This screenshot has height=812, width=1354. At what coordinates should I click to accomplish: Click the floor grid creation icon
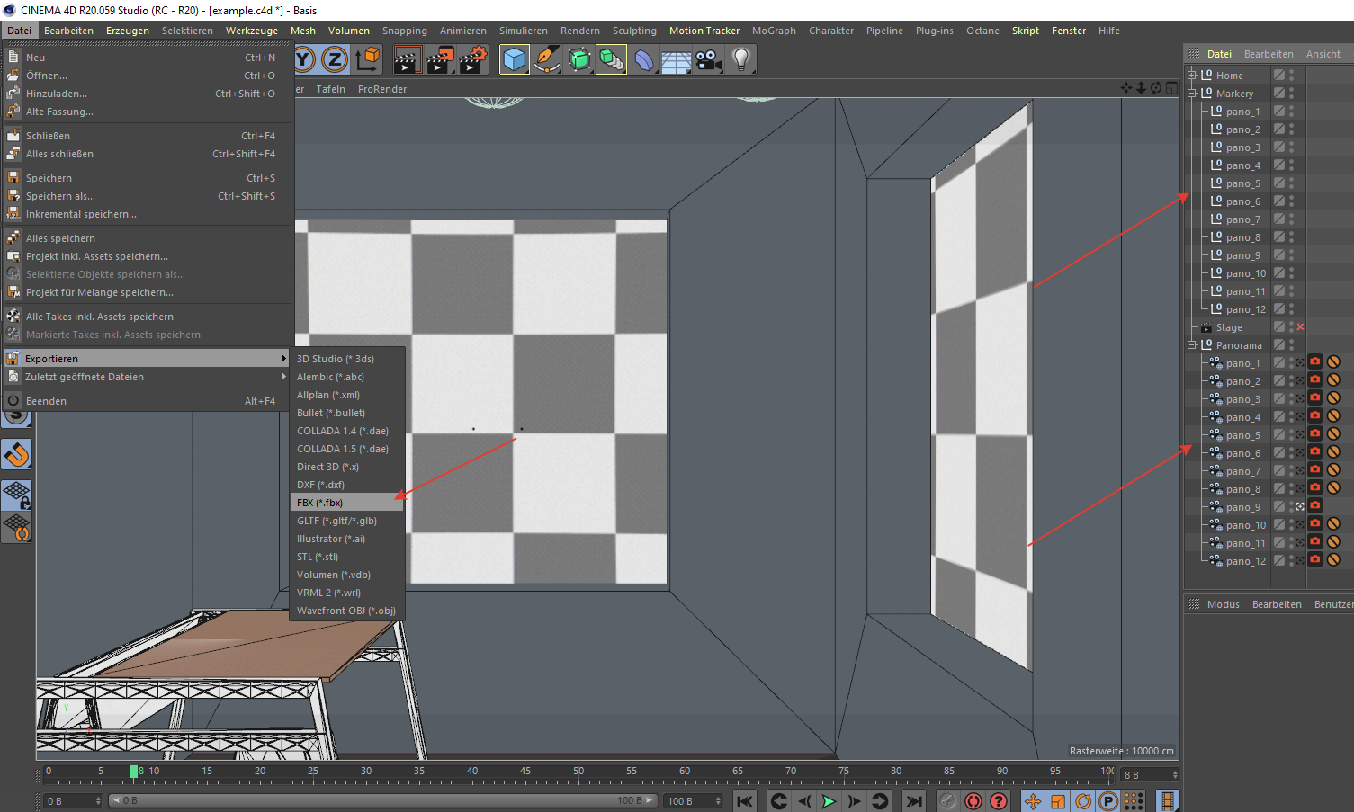(x=676, y=59)
